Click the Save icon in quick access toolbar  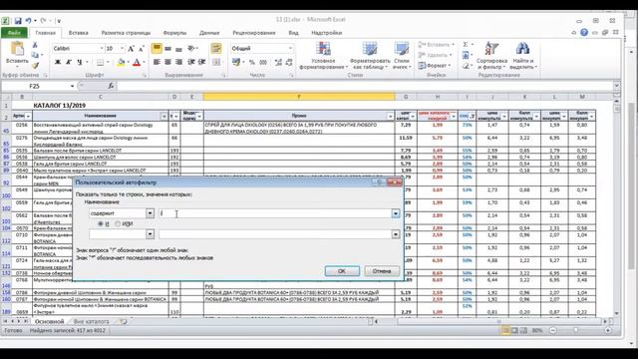[18, 20]
